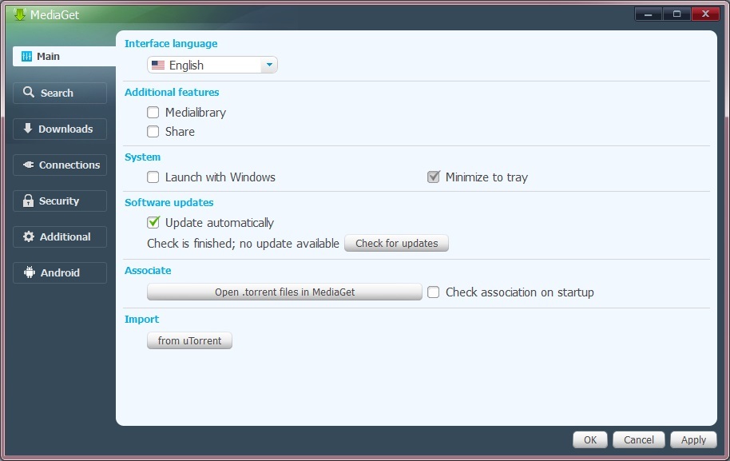
Task: Click the US flag icon in language selector
Action: 158,66
